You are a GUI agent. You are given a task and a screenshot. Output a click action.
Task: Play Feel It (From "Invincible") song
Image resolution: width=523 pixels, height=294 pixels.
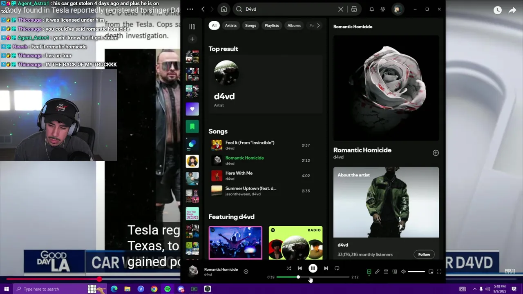pyautogui.click(x=265, y=145)
